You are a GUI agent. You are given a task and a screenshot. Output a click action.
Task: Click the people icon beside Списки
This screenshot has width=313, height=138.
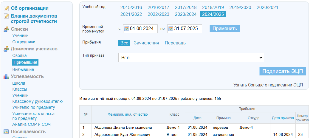[x=6, y=29]
